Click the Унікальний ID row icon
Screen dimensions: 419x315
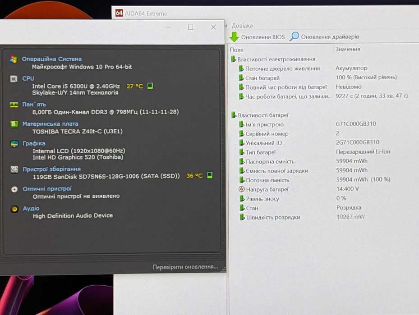tap(242, 143)
